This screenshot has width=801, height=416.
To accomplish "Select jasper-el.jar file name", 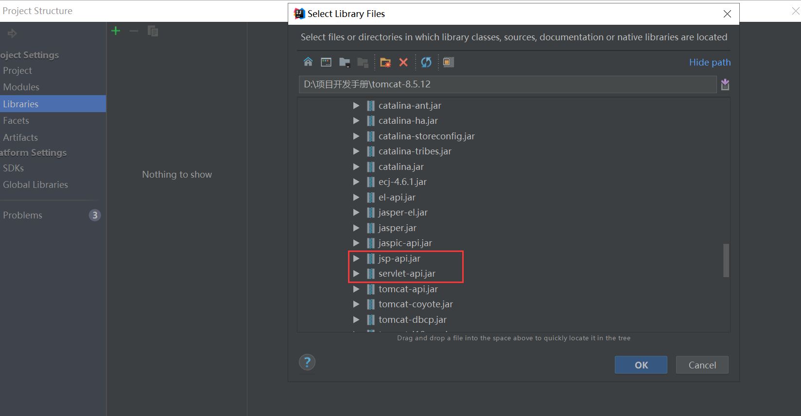I will [x=403, y=213].
